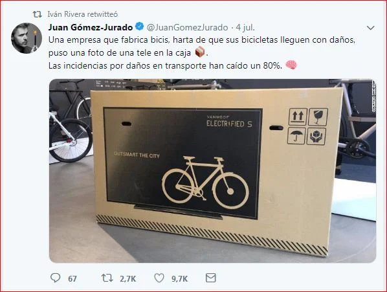The image size is (387, 292).
Task: Like the tweet with the heart icon
Action: tap(159, 278)
